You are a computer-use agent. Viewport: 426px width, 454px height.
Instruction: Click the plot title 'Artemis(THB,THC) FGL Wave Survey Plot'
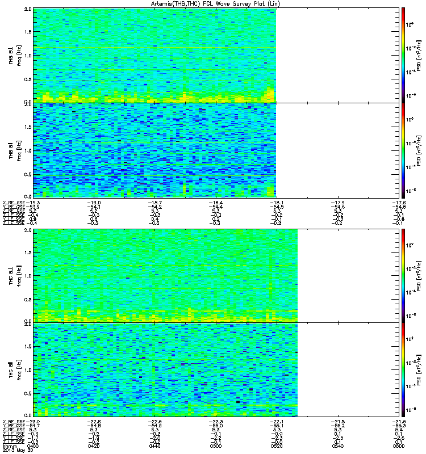coord(209,4)
